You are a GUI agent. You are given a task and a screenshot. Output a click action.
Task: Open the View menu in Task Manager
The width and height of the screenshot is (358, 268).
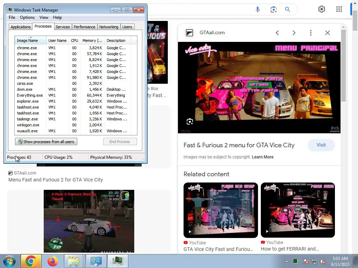click(44, 17)
